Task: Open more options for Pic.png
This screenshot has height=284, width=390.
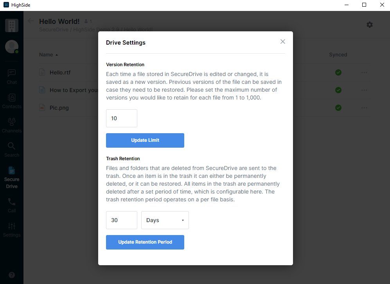Action: 364,108
